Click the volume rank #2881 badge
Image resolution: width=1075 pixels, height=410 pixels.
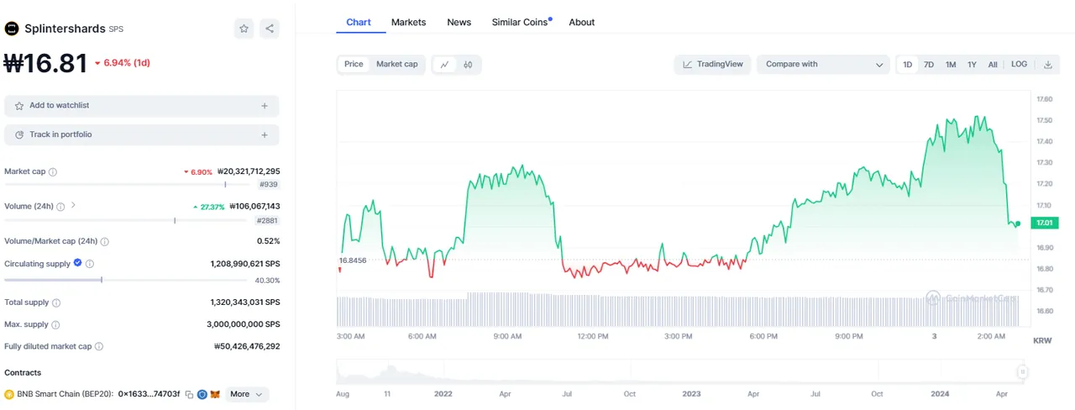(x=268, y=220)
